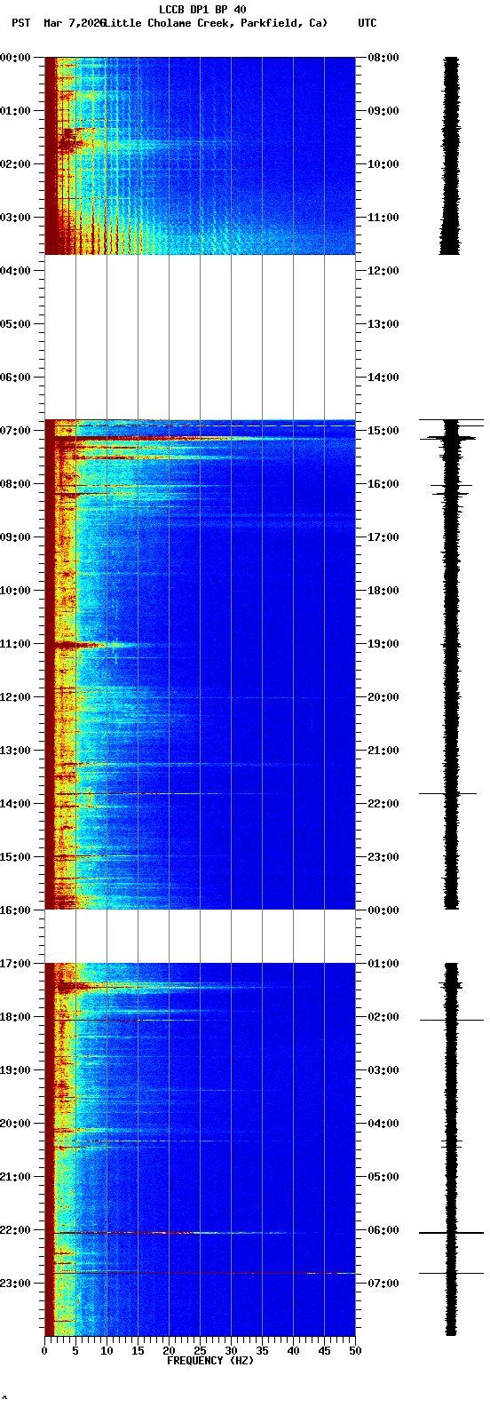Click the 01:00 UTC time label on right axis
Screen dimensions: 490x1407
click(x=384, y=964)
